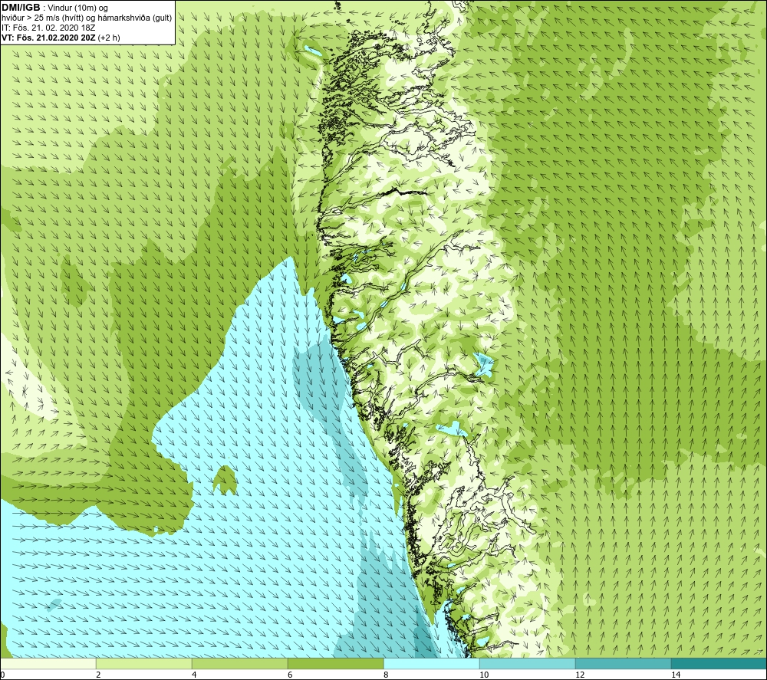Click the light cyan 8–10 color scale segment
Image resolution: width=767 pixels, height=680 pixels.
(431, 663)
